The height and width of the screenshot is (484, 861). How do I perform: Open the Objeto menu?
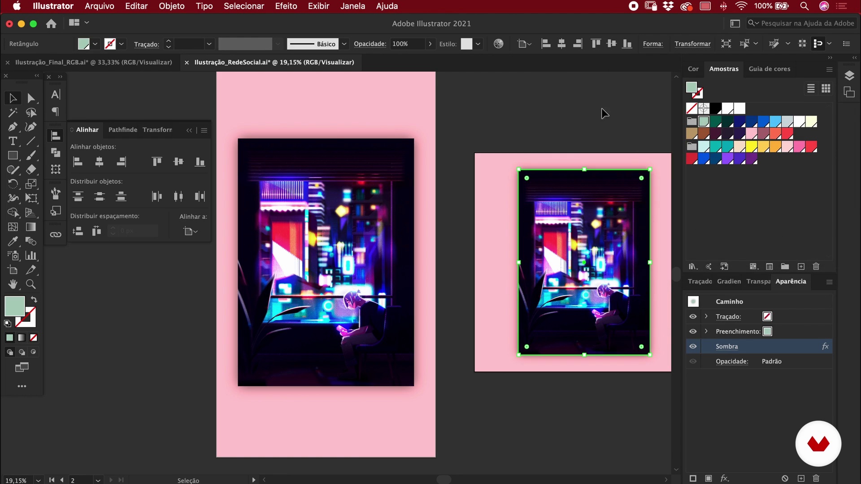point(172,6)
